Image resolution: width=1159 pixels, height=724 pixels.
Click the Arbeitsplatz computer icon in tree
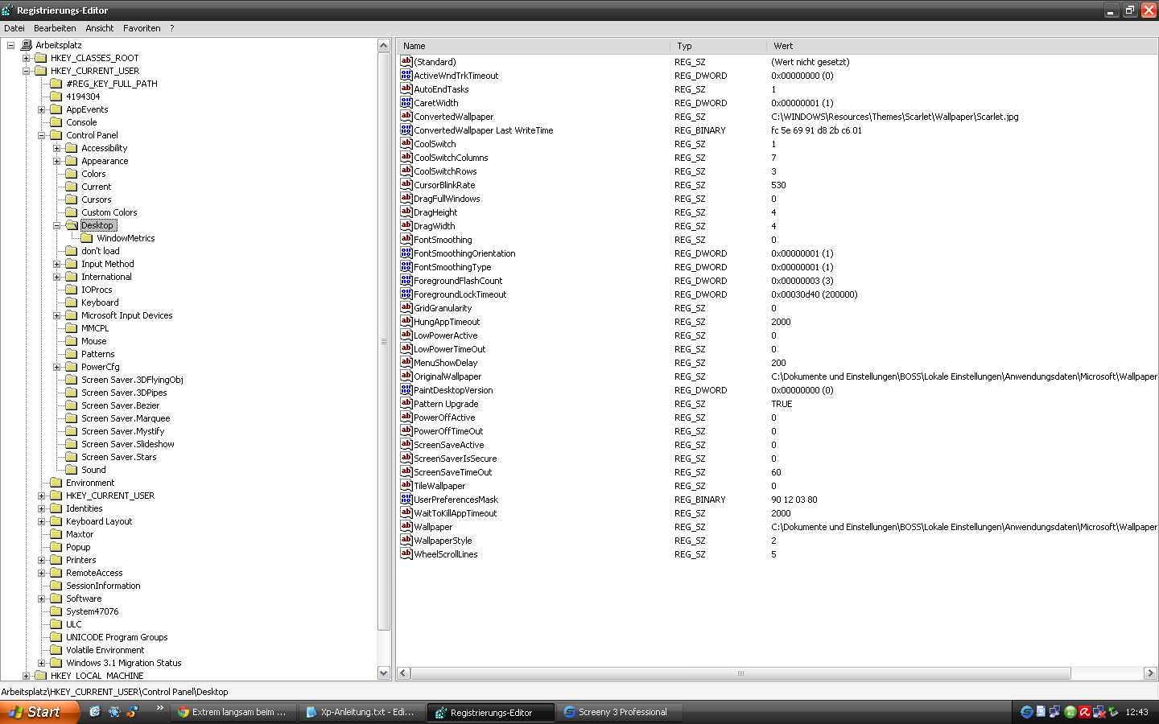click(x=26, y=45)
